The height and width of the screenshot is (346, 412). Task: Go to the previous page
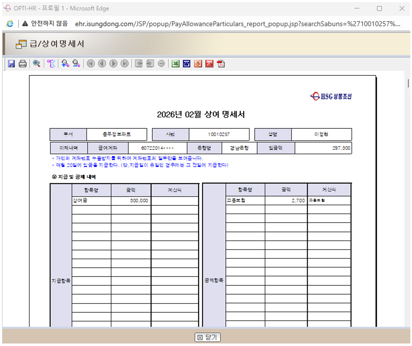(x=102, y=64)
